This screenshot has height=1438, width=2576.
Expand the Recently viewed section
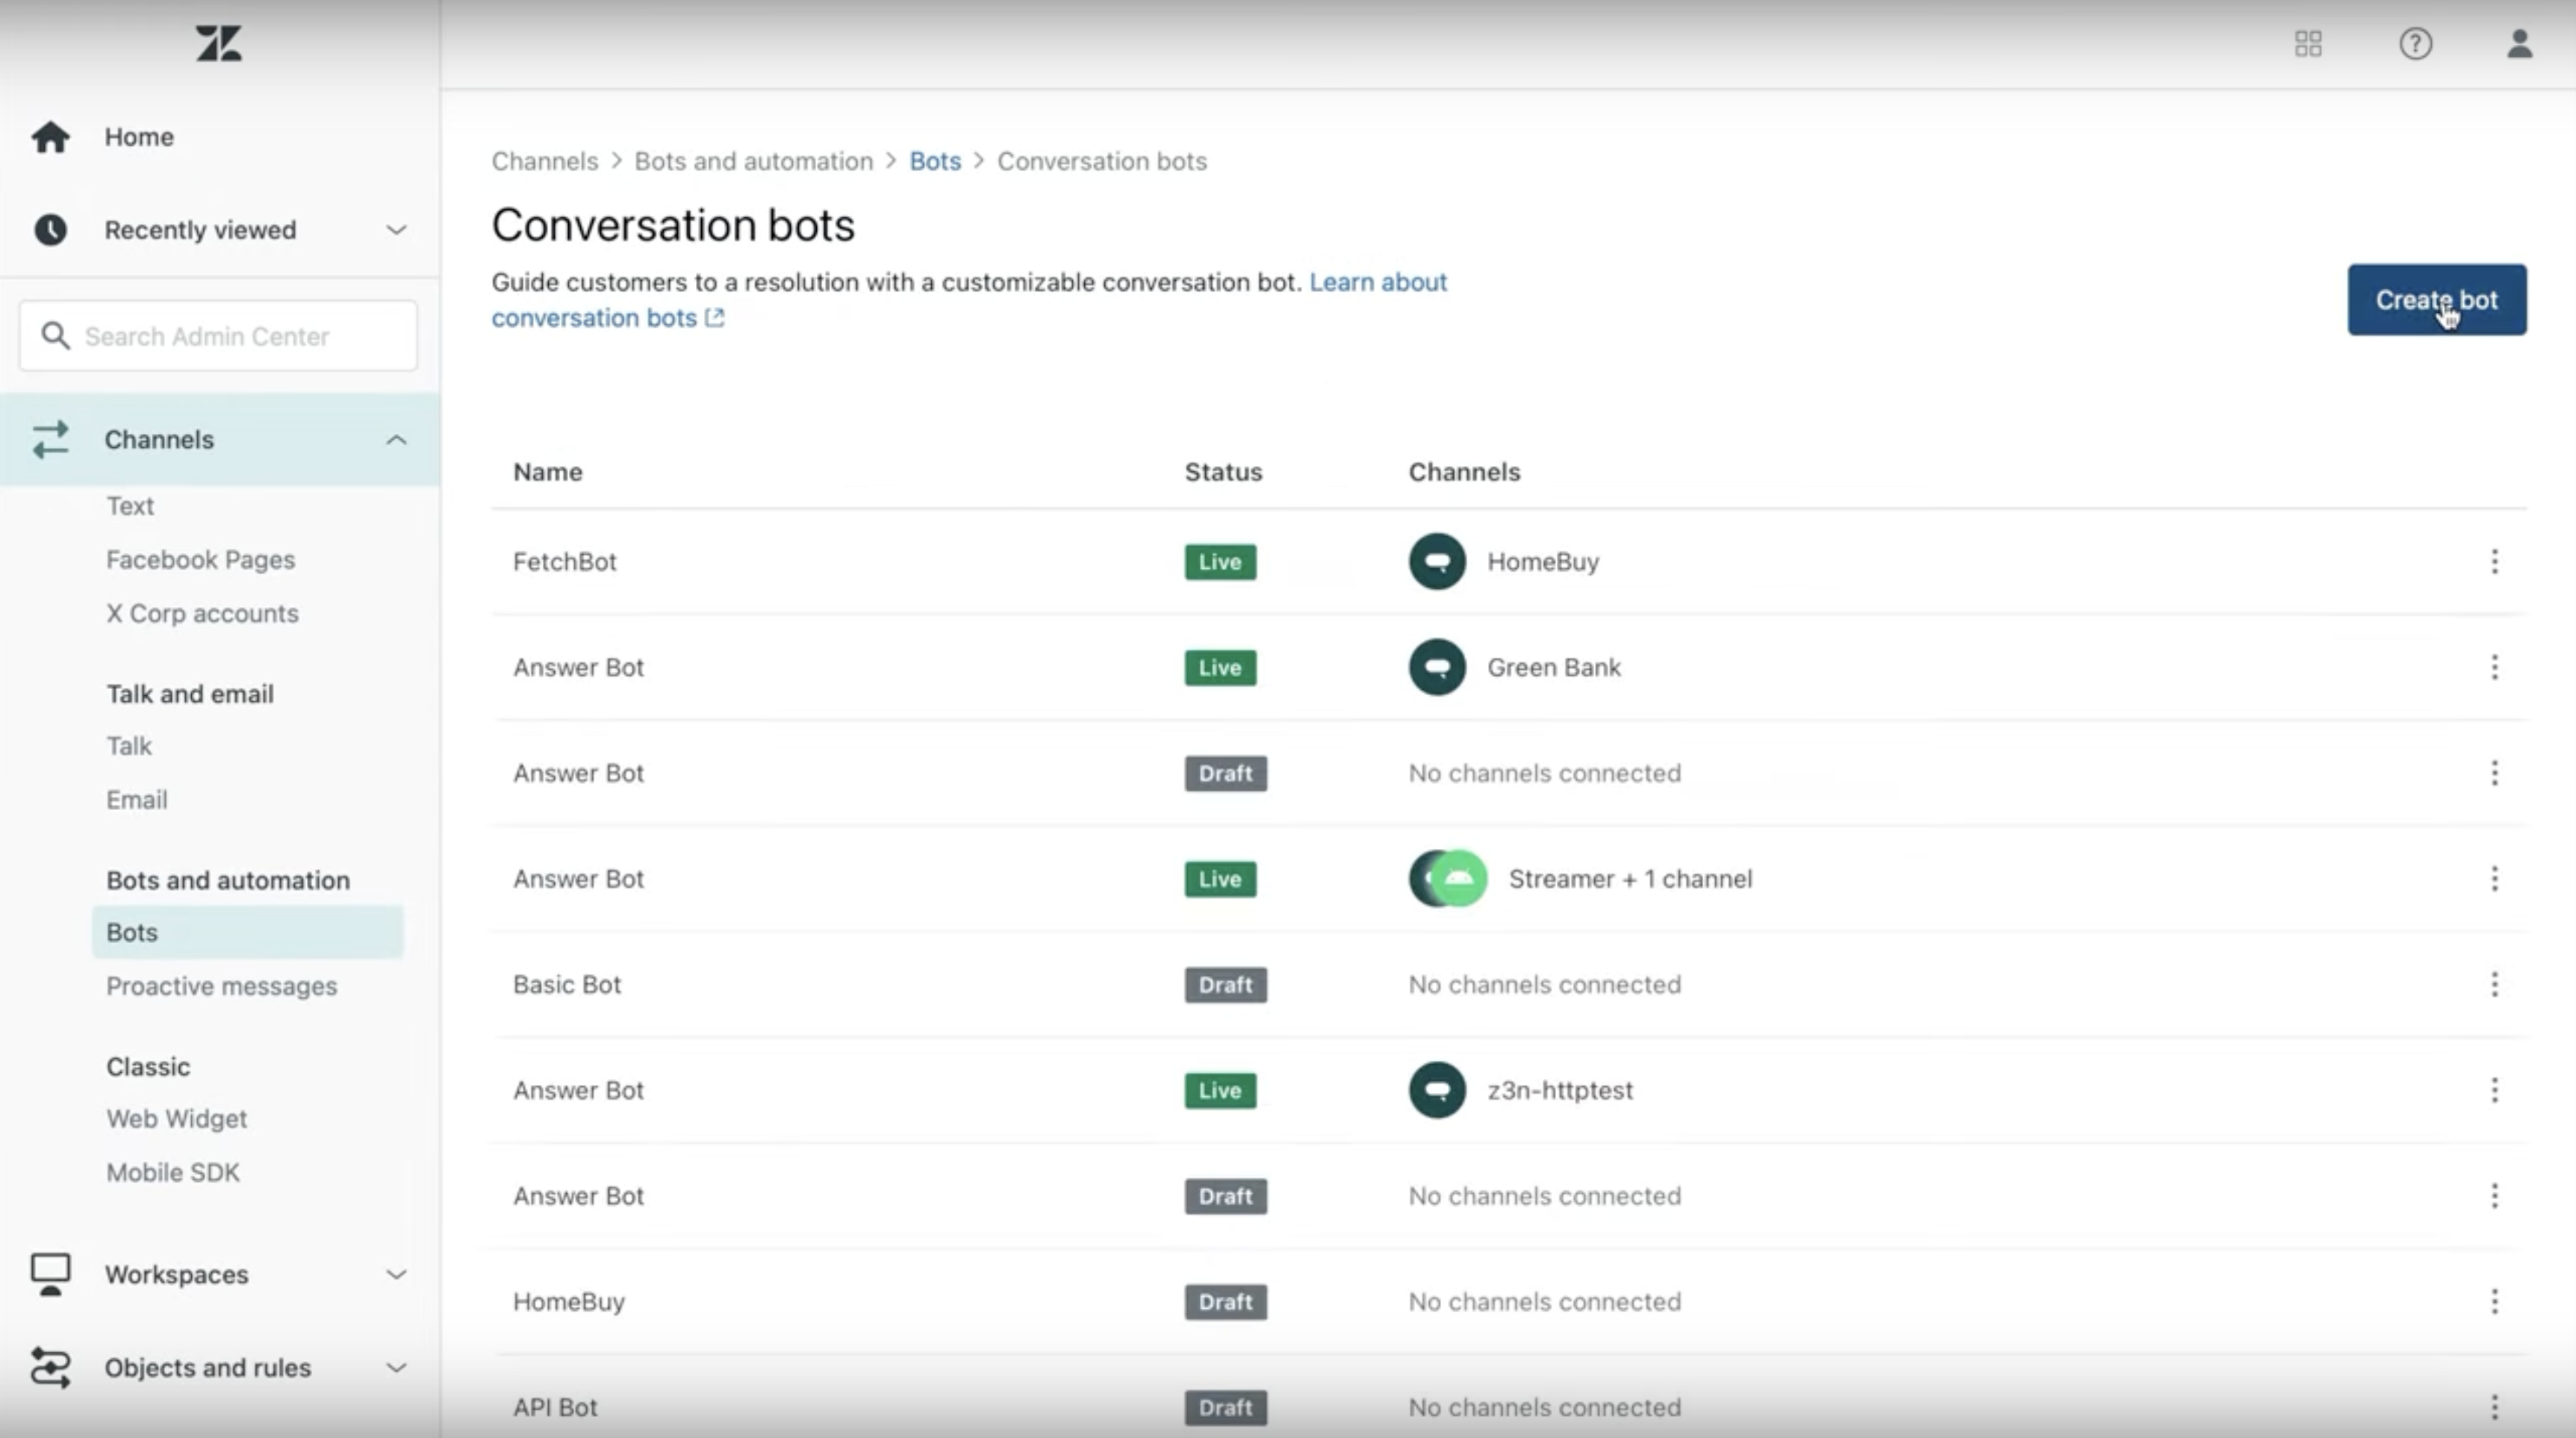pyautogui.click(x=396, y=230)
